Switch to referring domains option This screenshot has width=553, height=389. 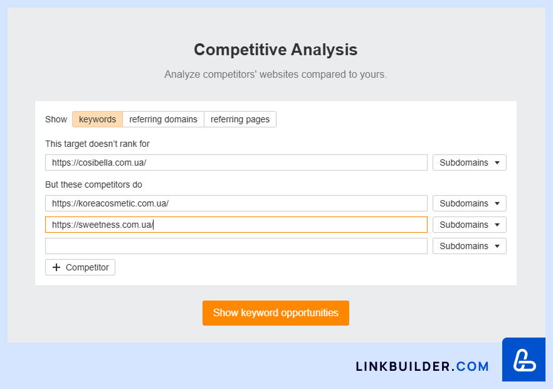pos(163,119)
